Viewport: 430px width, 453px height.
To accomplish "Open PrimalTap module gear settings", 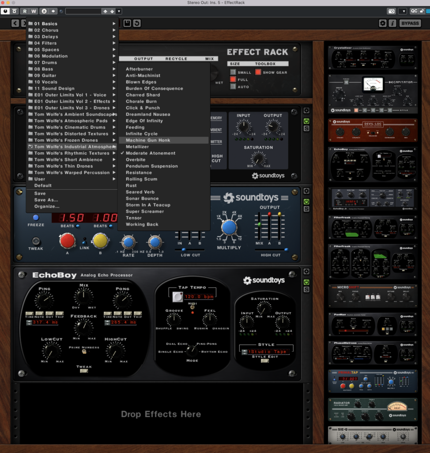I will pyautogui.click(x=306, y=191).
